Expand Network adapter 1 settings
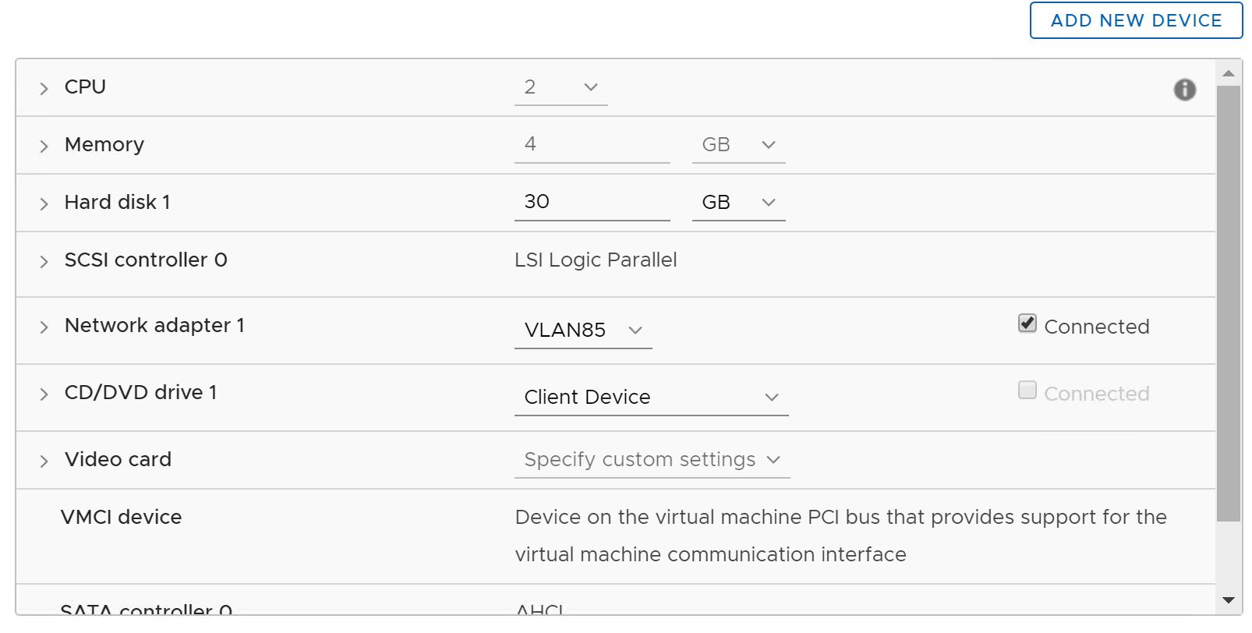The width and height of the screenshot is (1252, 633). pyautogui.click(x=44, y=327)
